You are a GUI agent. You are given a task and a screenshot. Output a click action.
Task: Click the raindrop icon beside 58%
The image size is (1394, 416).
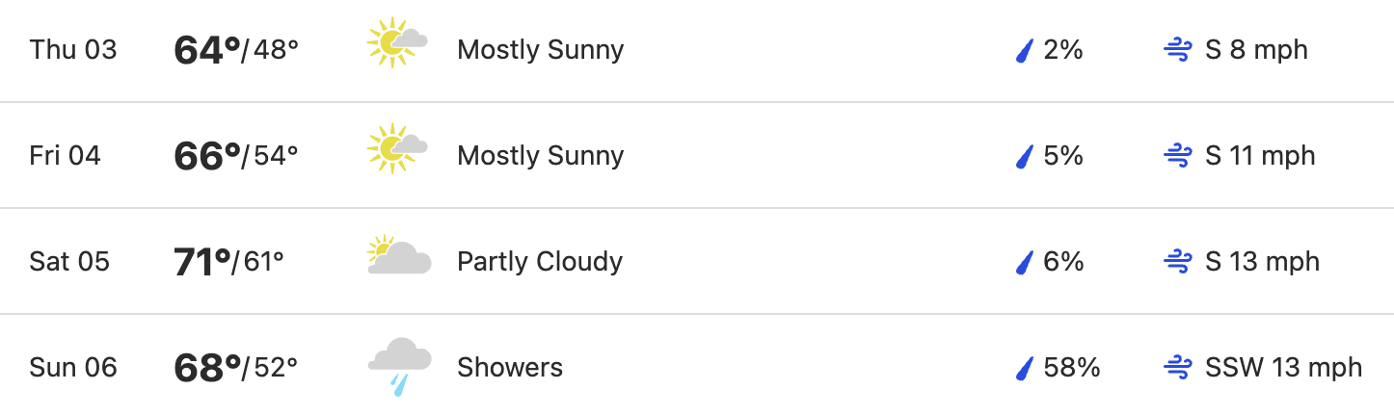coord(1025,368)
